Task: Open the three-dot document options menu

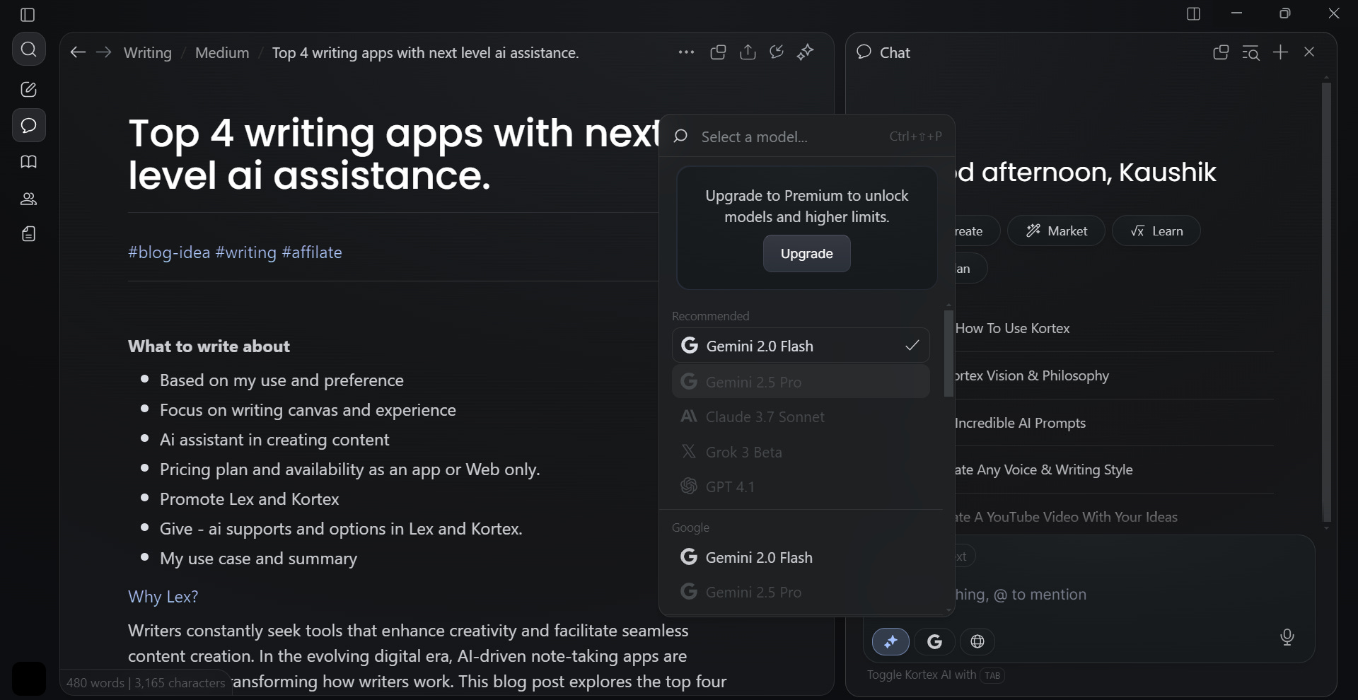Action: (686, 52)
